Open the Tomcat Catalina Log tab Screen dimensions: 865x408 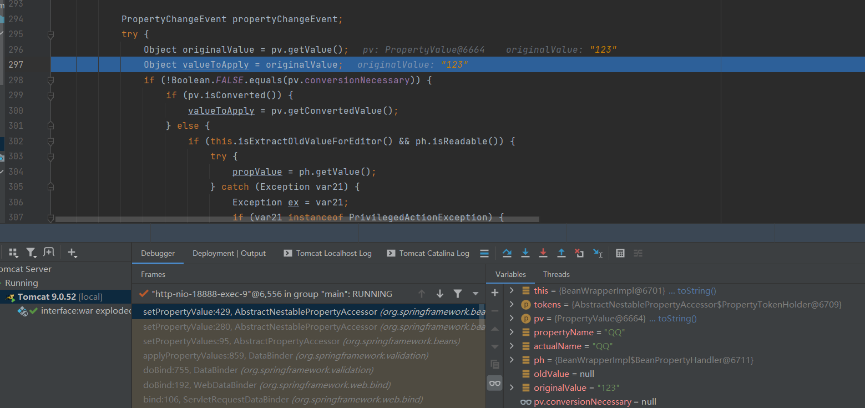(x=434, y=253)
